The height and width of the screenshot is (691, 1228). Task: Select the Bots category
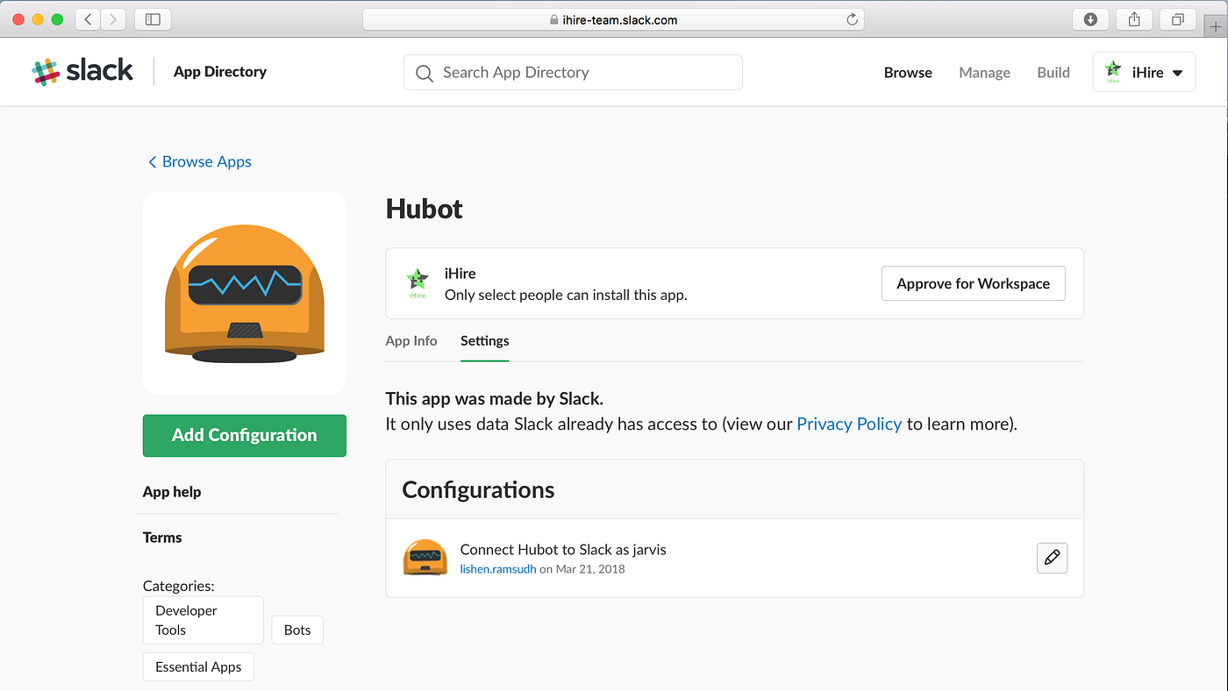pos(297,630)
